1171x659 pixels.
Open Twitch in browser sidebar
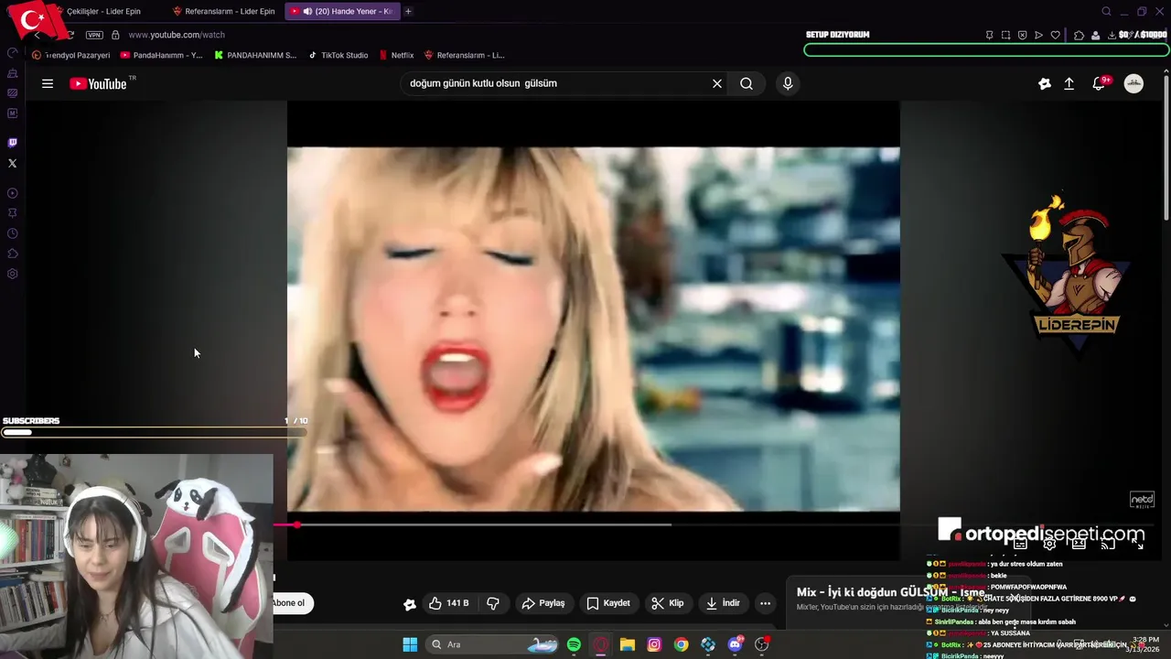[x=12, y=143]
